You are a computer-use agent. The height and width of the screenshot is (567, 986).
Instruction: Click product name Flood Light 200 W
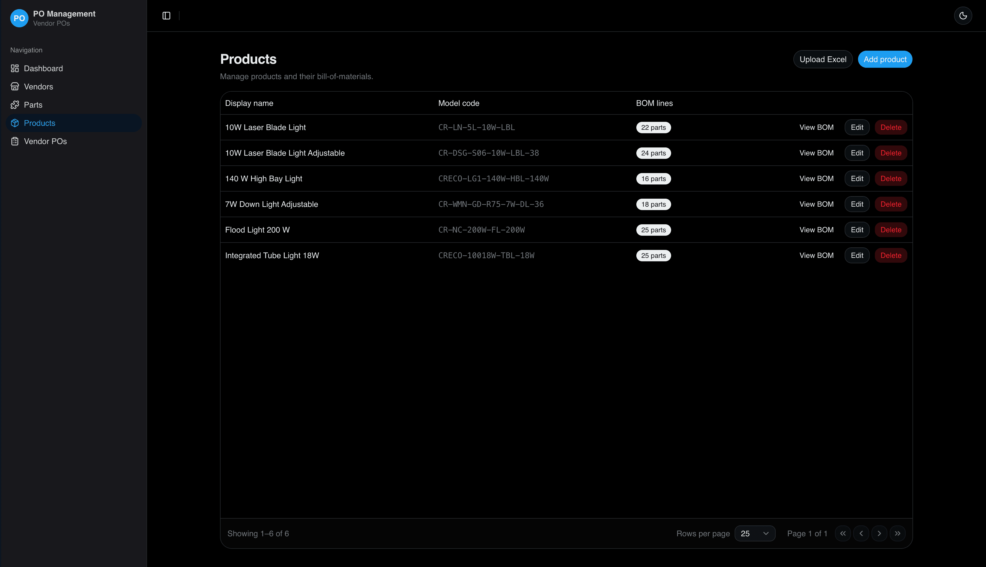click(257, 230)
